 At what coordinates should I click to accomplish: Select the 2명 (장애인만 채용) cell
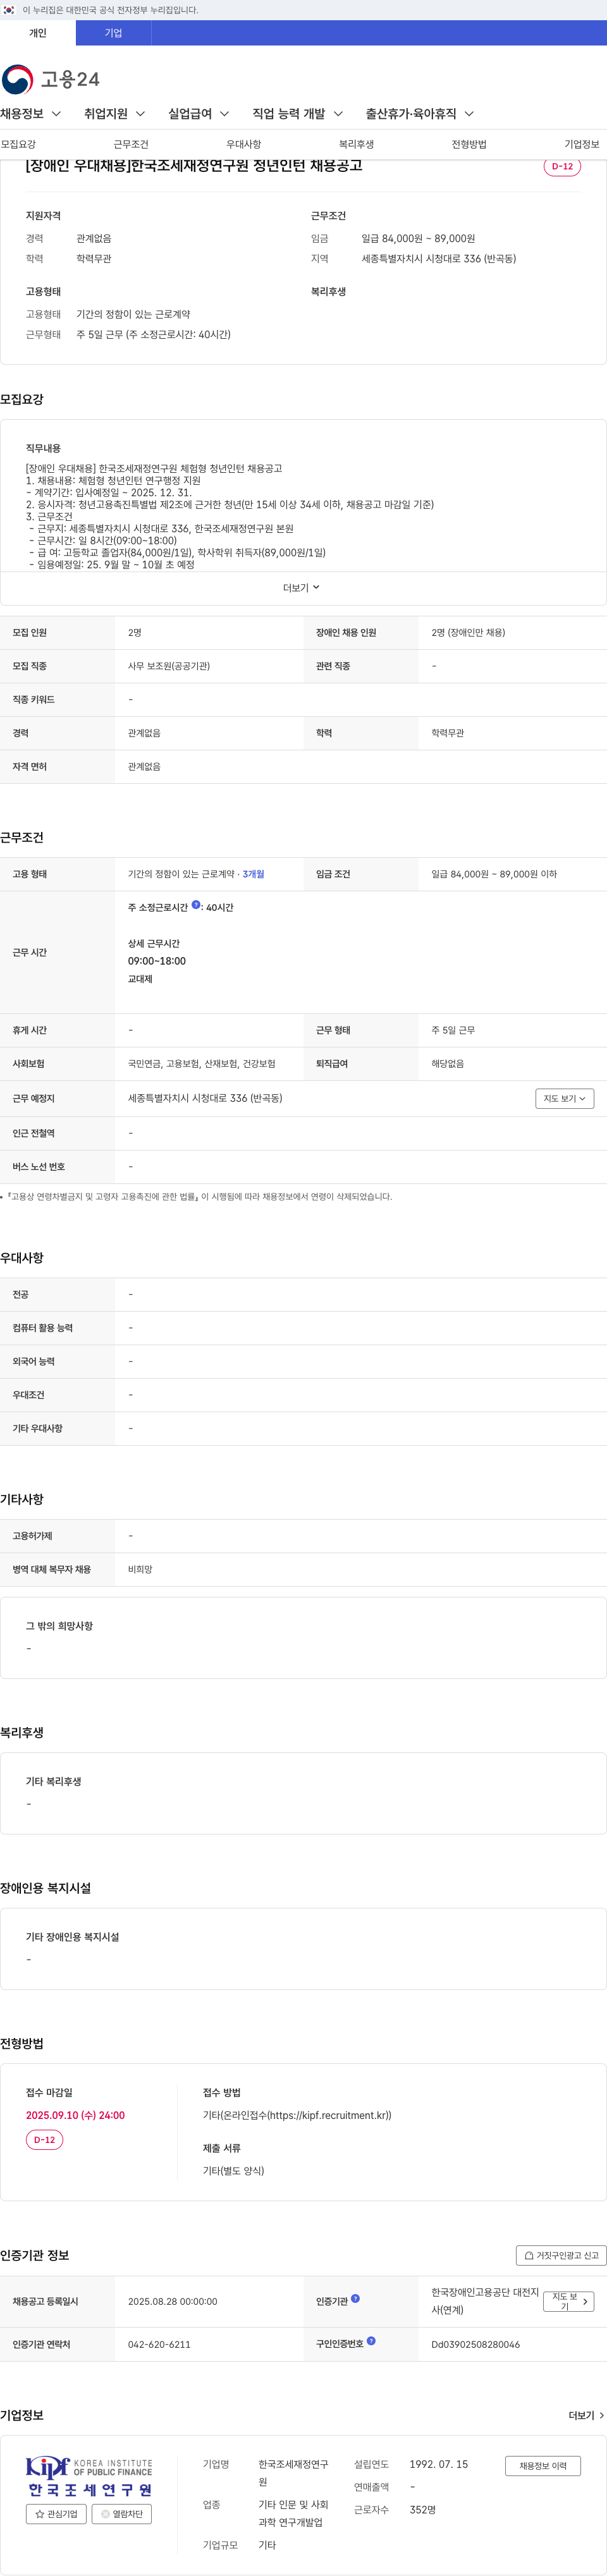[x=468, y=633]
